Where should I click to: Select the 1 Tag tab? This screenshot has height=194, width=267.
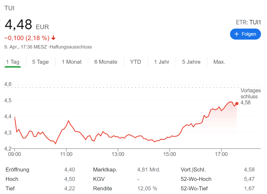pyautogui.click(x=13, y=62)
